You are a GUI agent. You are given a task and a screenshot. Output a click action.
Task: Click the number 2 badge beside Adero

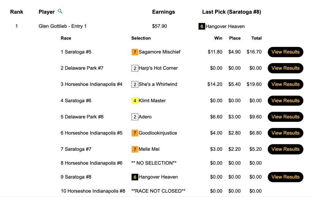(x=135, y=117)
